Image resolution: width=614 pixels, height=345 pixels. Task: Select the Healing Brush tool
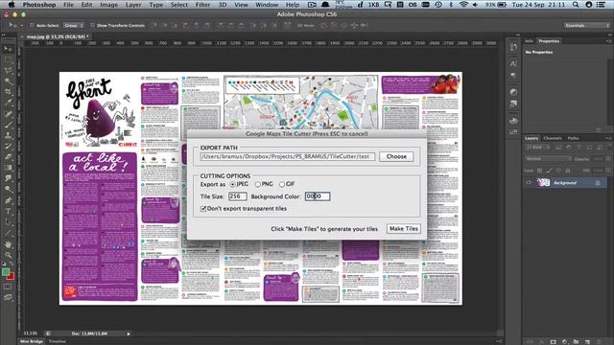coord(9,114)
